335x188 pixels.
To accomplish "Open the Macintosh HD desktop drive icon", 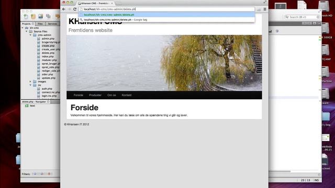I will coord(324,6).
